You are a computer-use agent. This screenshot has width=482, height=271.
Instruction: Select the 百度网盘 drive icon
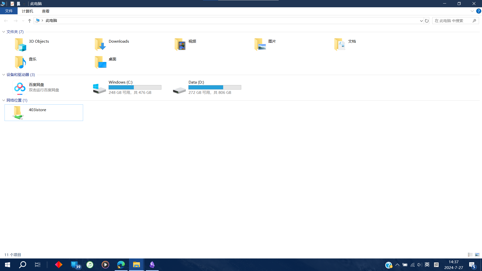click(x=20, y=87)
